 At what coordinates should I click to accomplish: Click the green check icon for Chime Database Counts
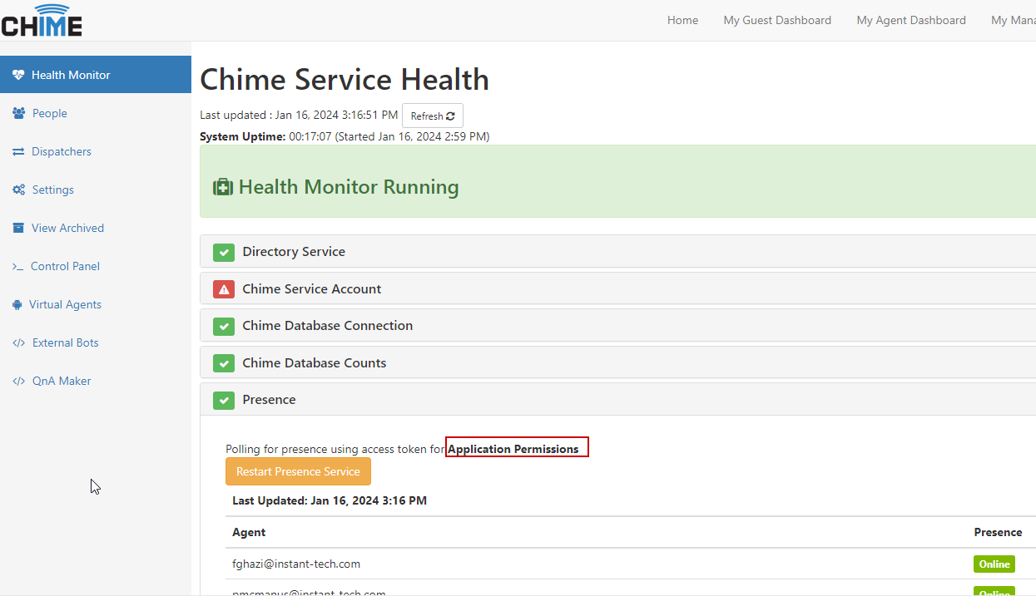tap(224, 363)
